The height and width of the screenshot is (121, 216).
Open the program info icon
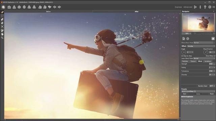(200, 7)
